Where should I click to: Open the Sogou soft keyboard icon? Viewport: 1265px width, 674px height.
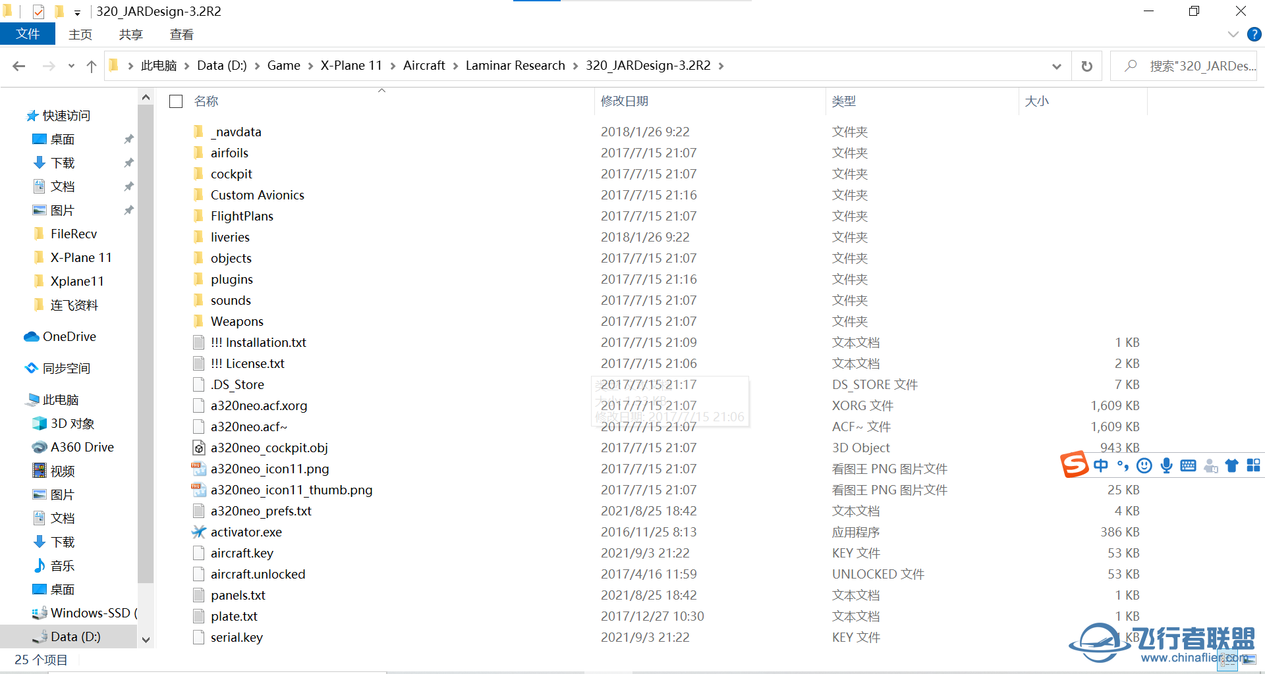point(1188,465)
